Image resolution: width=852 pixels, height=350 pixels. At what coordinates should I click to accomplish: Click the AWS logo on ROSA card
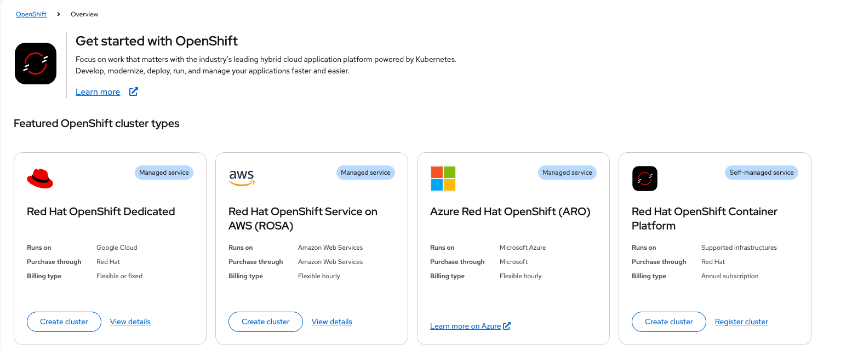242,178
